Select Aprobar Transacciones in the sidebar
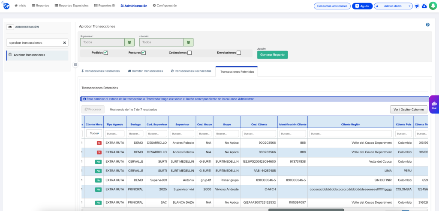Viewport: 439px width, 211px height. coord(38,55)
